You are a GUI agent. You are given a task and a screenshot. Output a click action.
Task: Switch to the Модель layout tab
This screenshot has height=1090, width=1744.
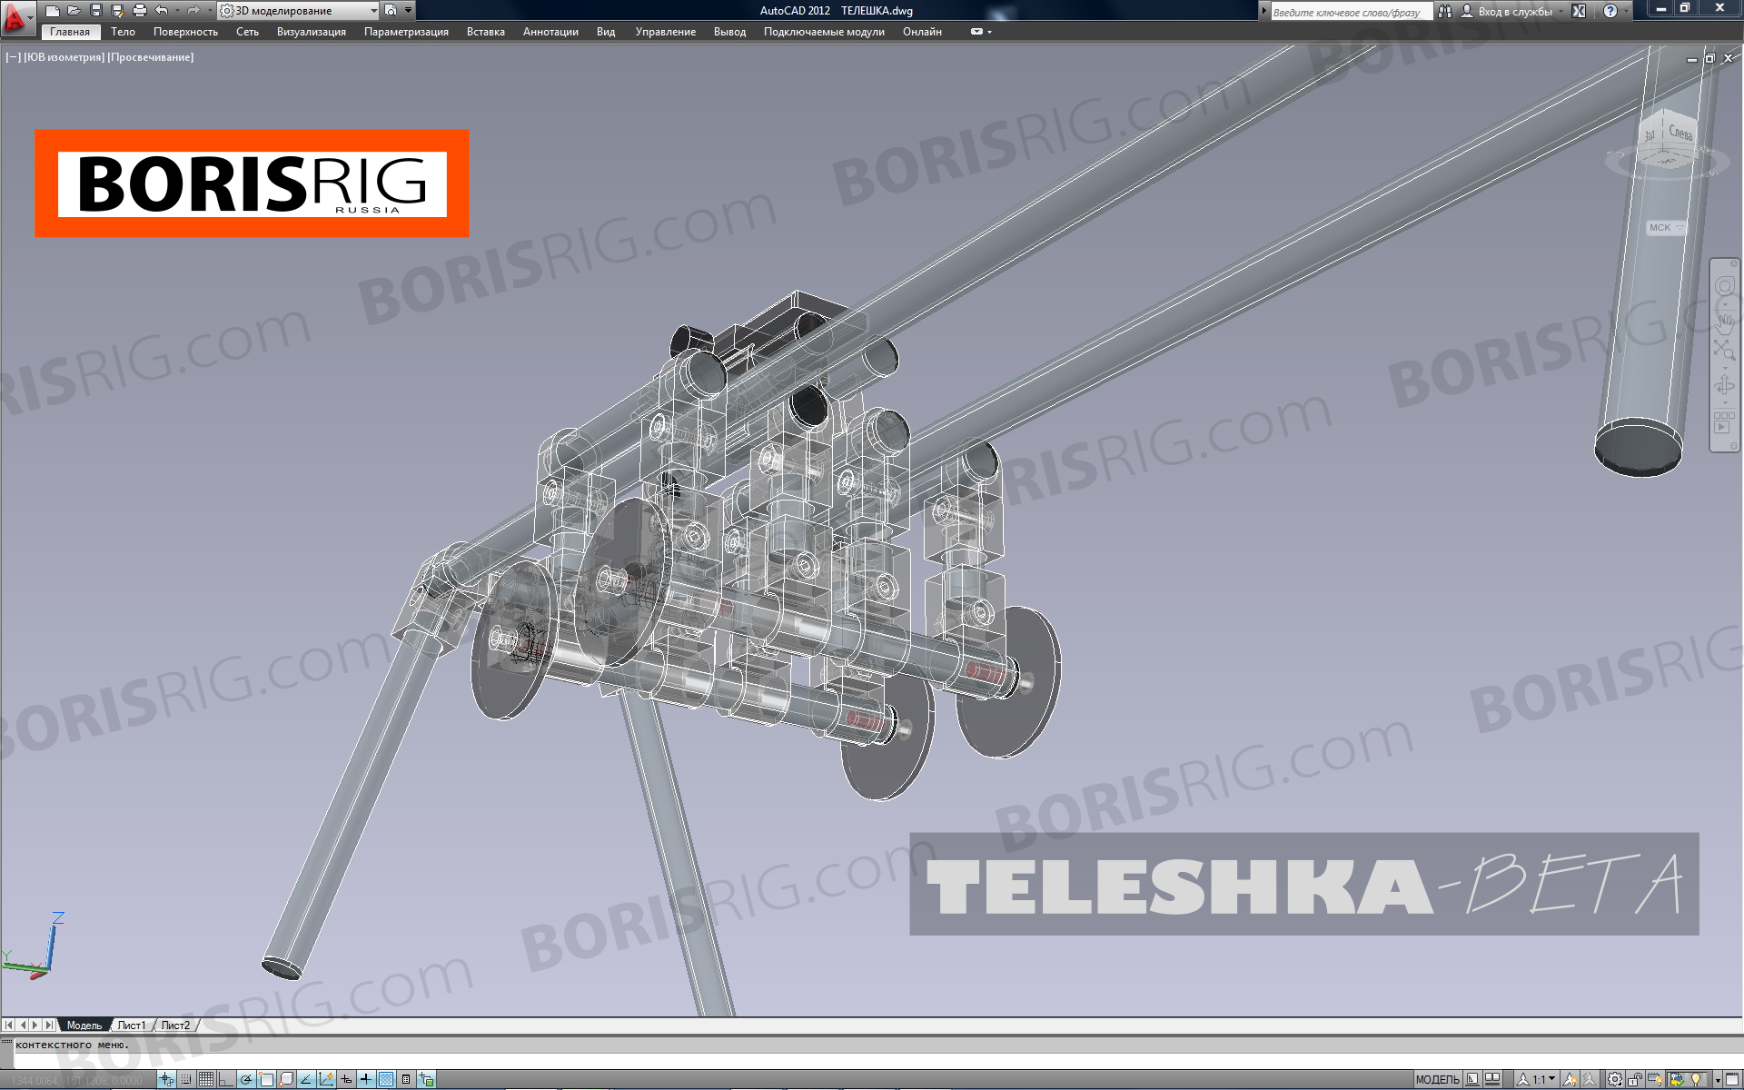[84, 1025]
